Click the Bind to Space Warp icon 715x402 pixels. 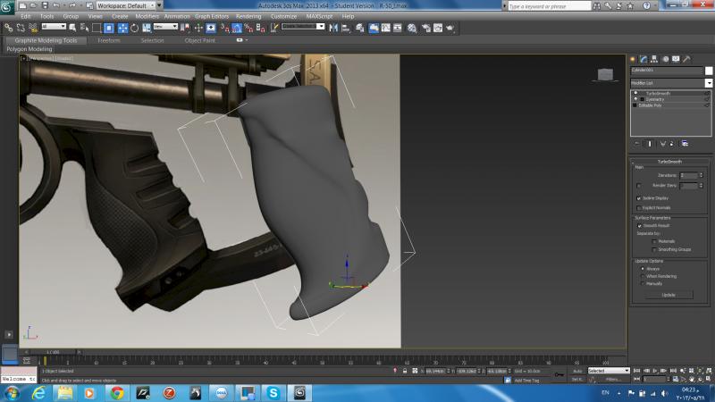point(33,28)
